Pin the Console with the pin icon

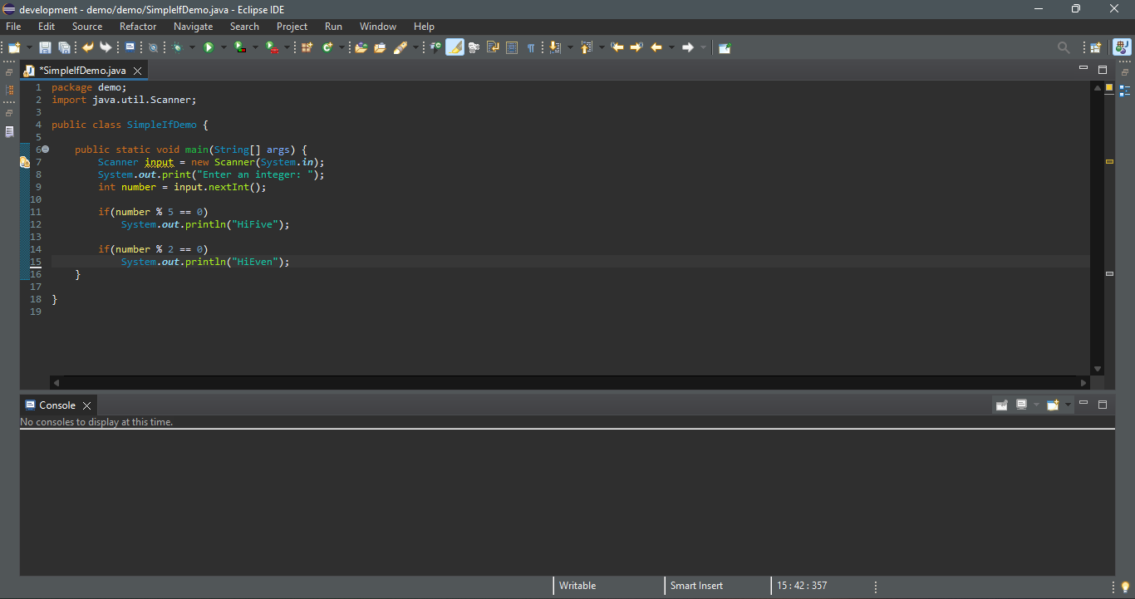1001,405
